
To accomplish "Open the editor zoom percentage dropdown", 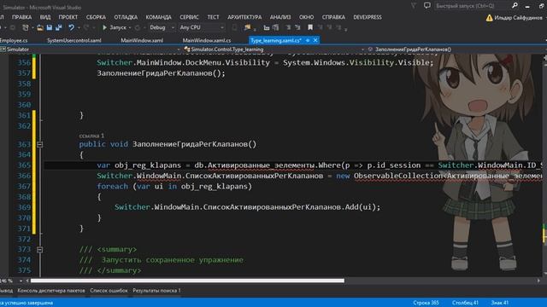I will (x=21, y=281).
